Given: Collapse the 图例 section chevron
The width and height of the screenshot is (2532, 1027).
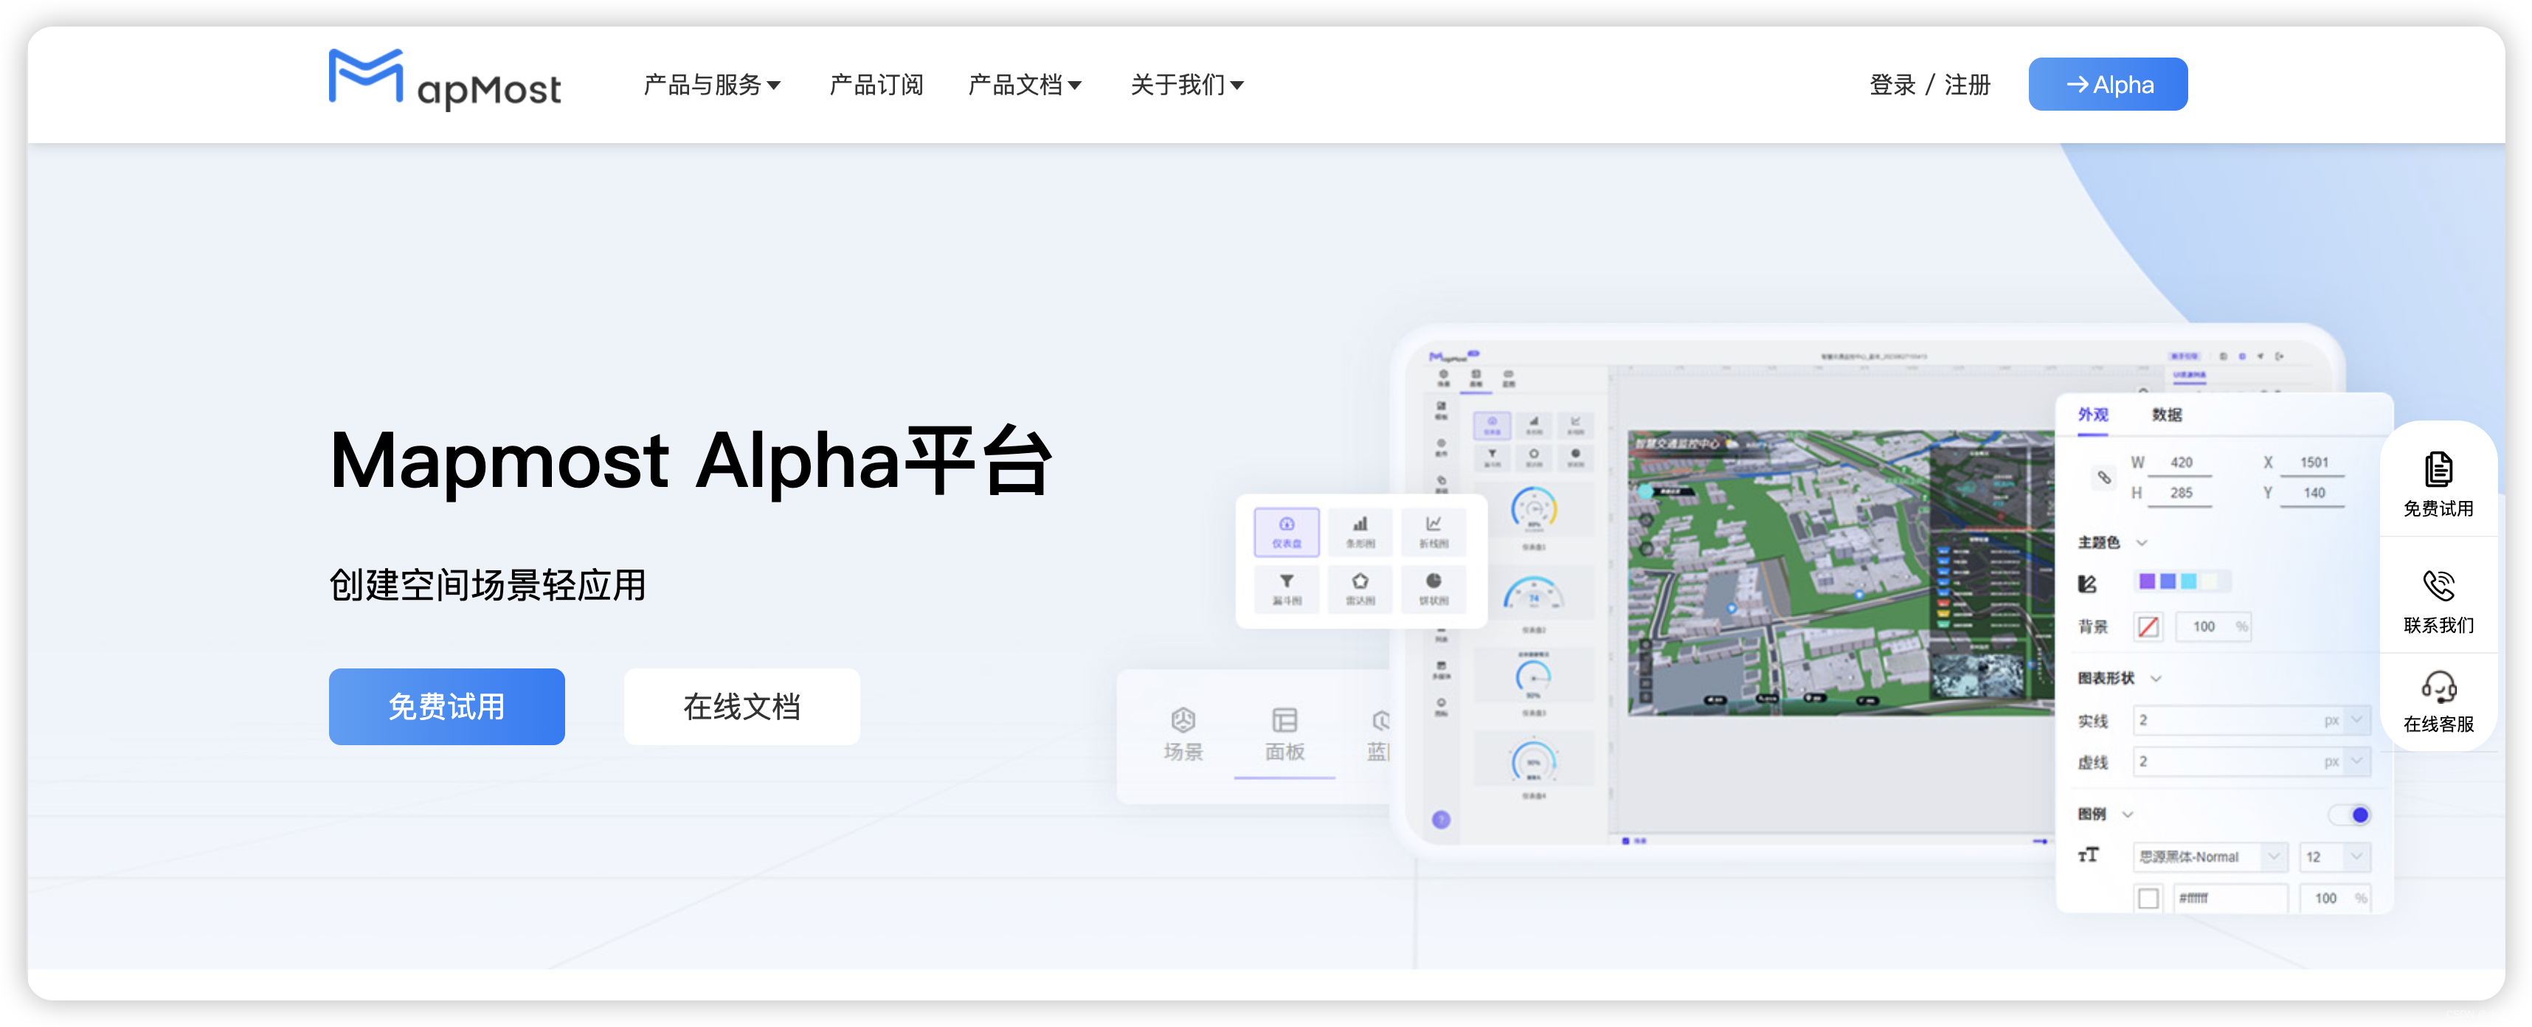Looking at the screenshot, I should (2128, 815).
